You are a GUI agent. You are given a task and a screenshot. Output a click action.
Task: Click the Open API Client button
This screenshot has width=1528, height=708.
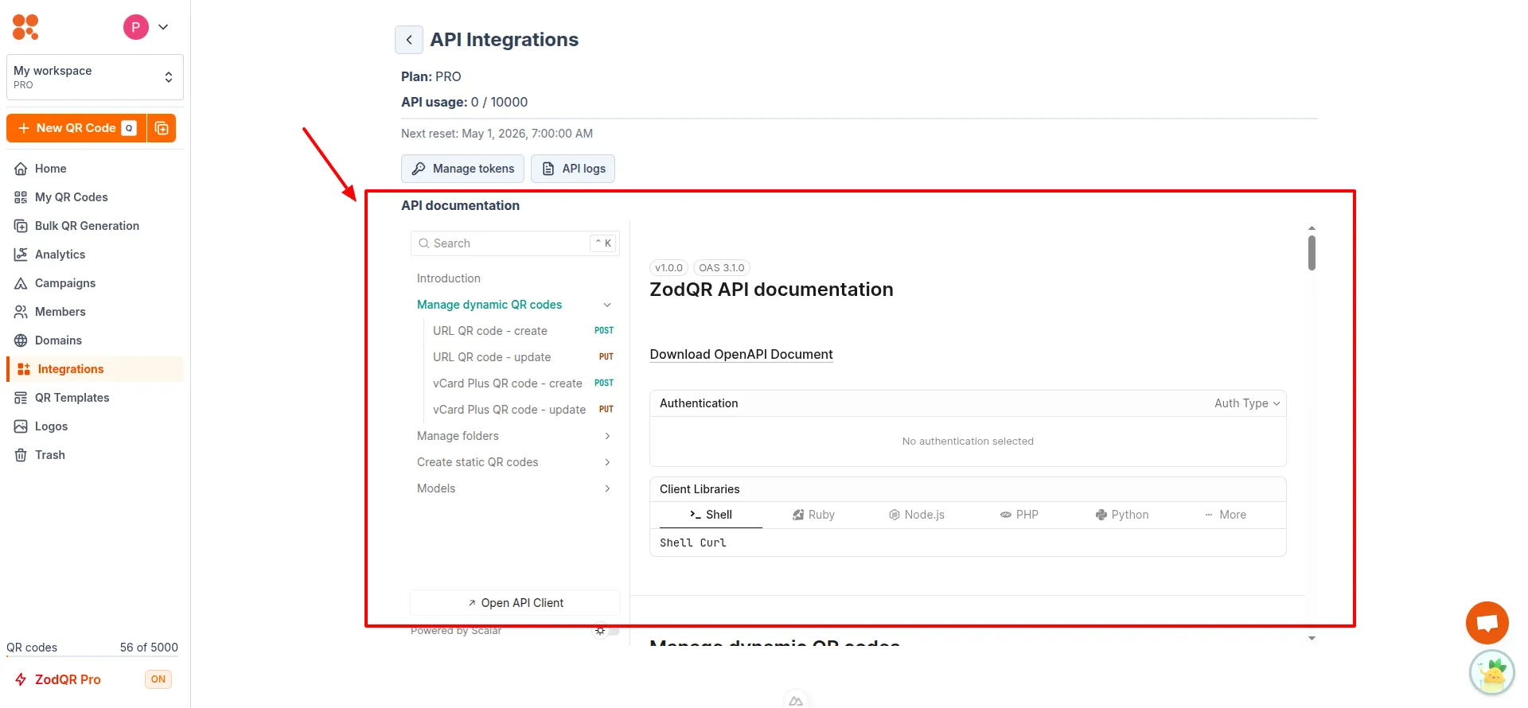click(x=515, y=603)
